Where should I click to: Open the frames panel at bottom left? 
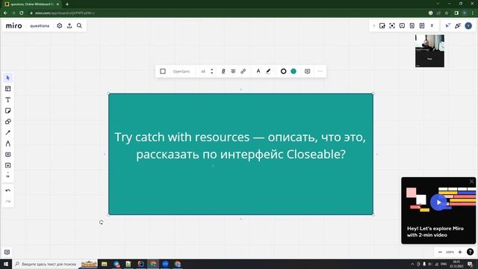pyautogui.click(x=7, y=253)
